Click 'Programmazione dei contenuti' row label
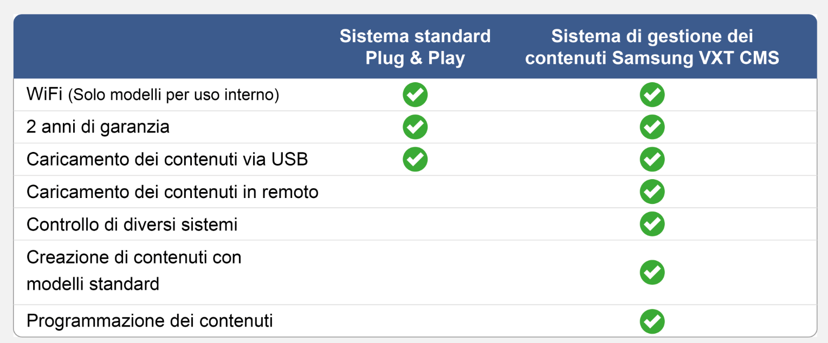Screen dimensions: 828x343 150,321
